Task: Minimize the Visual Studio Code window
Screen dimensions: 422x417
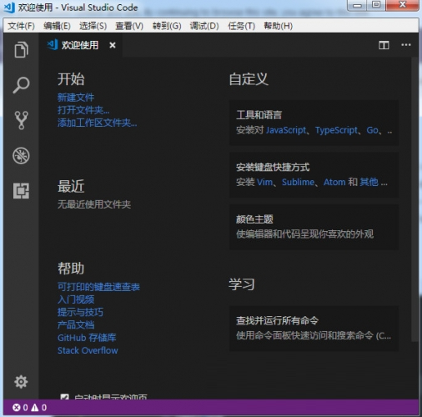Action: tap(357, 5)
